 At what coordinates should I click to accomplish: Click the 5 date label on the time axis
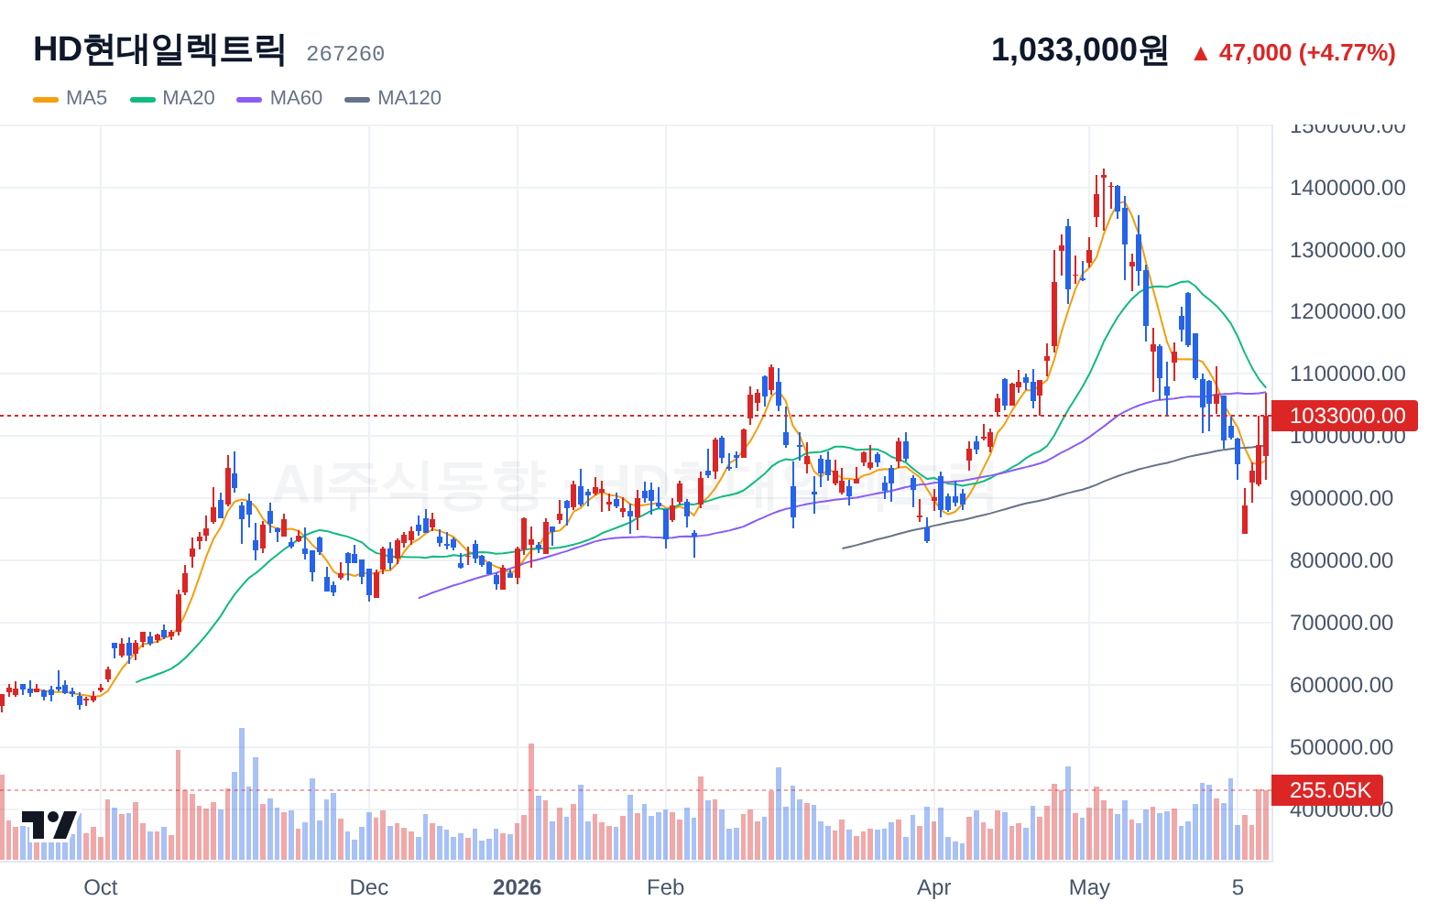point(1238,887)
